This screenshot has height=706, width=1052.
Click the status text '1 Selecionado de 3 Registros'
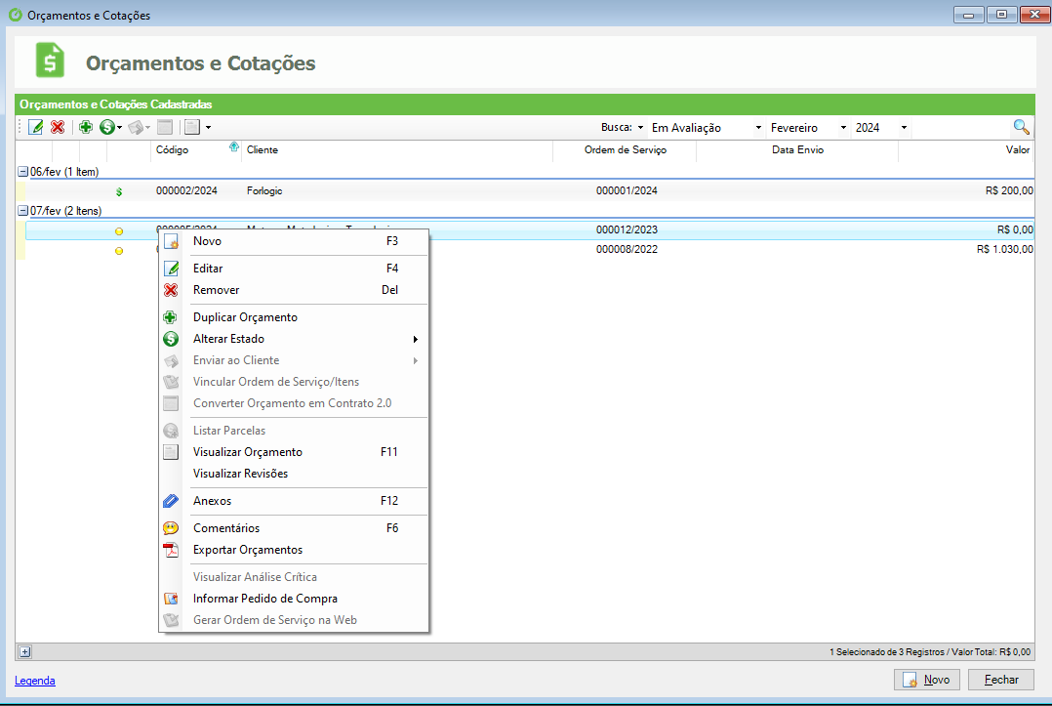(886, 651)
